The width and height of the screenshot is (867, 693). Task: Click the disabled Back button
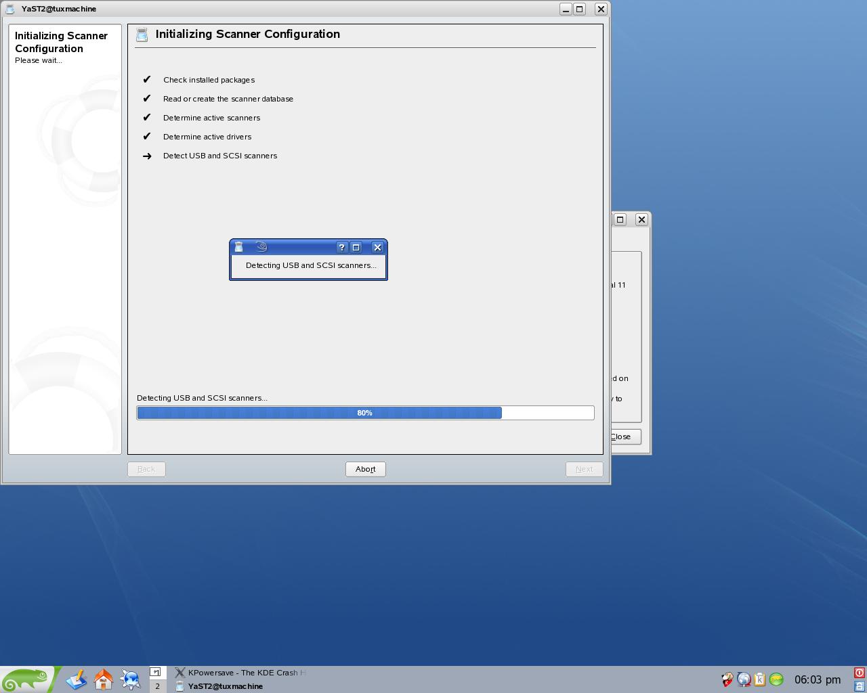click(x=146, y=469)
